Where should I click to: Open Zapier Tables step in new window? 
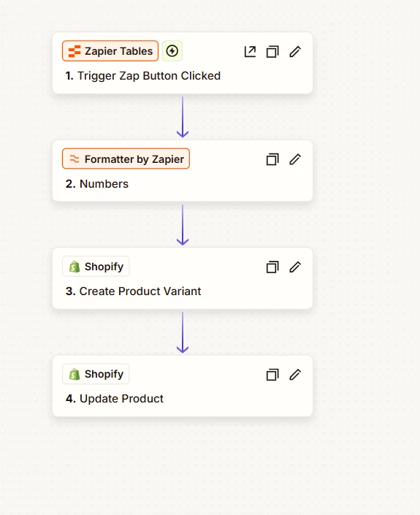coord(250,52)
